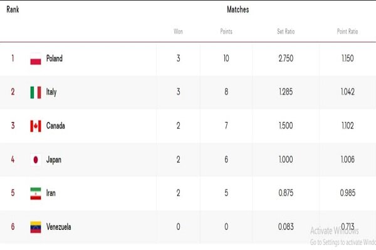Image resolution: width=376 pixels, height=250 pixels.
Task: Click the Canada flag icon
Action: coord(36,126)
